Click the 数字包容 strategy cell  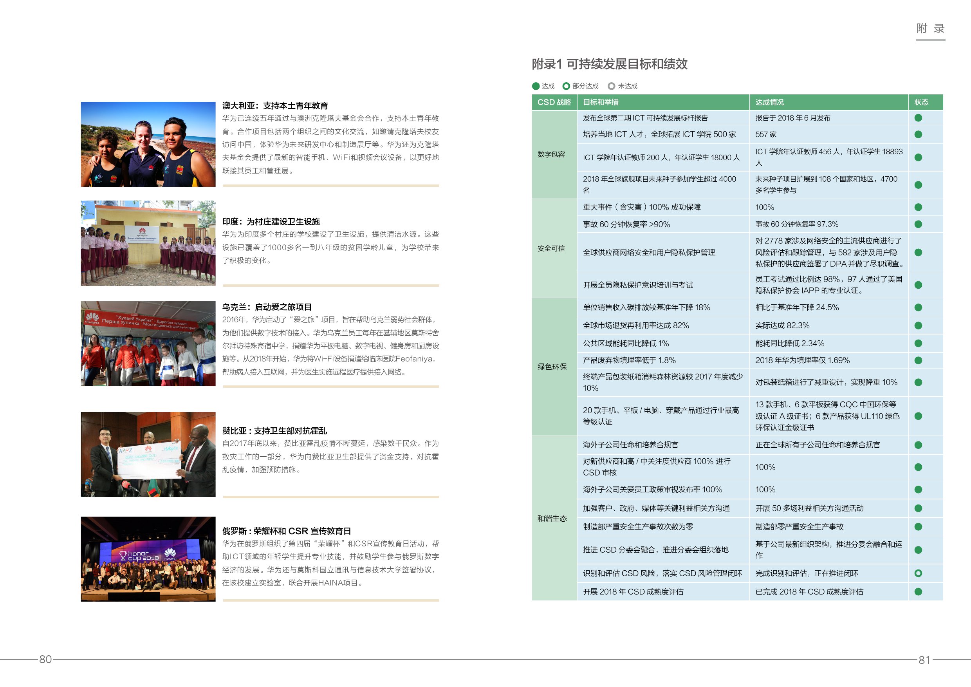point(552,154)
